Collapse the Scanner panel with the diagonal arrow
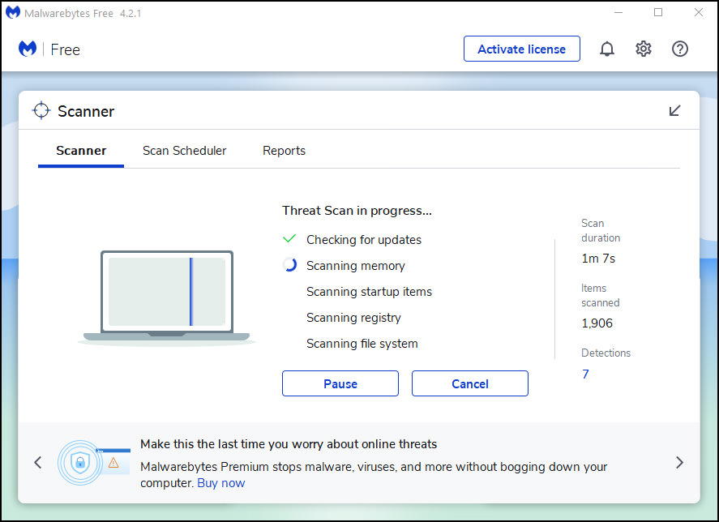 pyautogui.click(x=674, y=111)
